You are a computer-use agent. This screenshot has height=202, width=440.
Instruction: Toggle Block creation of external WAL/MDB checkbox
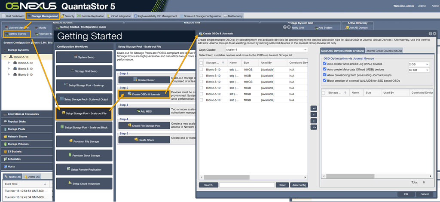click(x=325, y=80)
